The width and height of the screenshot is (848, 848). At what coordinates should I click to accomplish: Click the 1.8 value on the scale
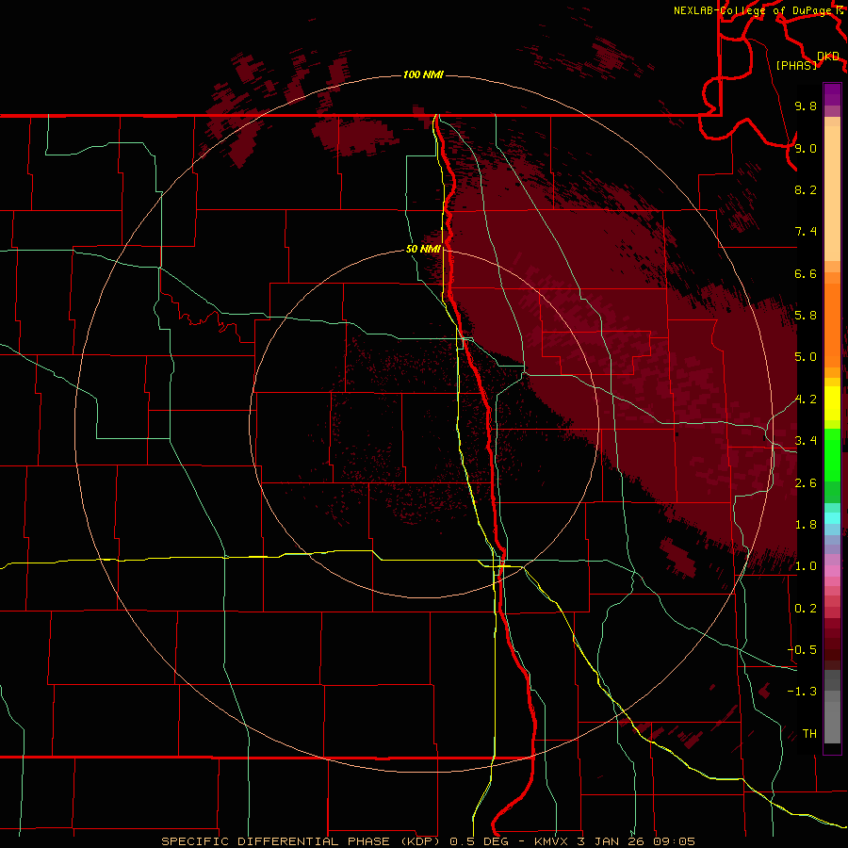tap(806, 525)
